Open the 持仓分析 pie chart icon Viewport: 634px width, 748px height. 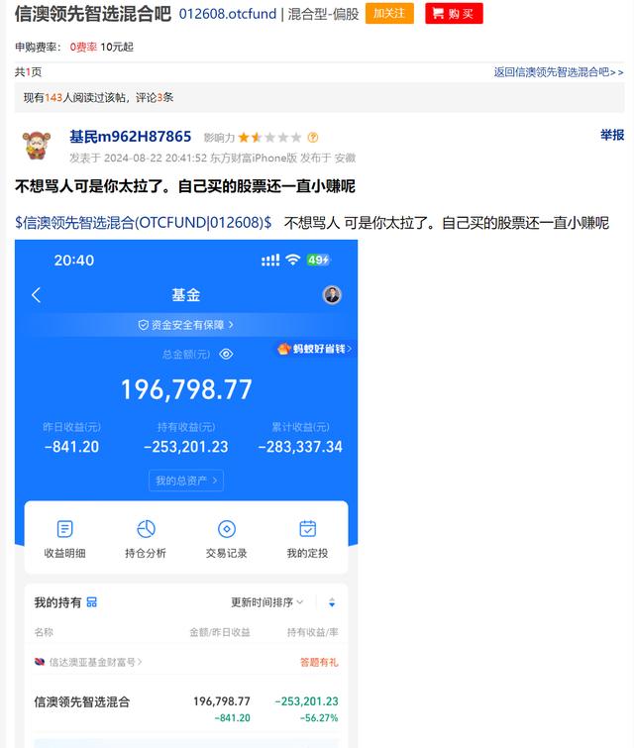(x=146, y=529)
